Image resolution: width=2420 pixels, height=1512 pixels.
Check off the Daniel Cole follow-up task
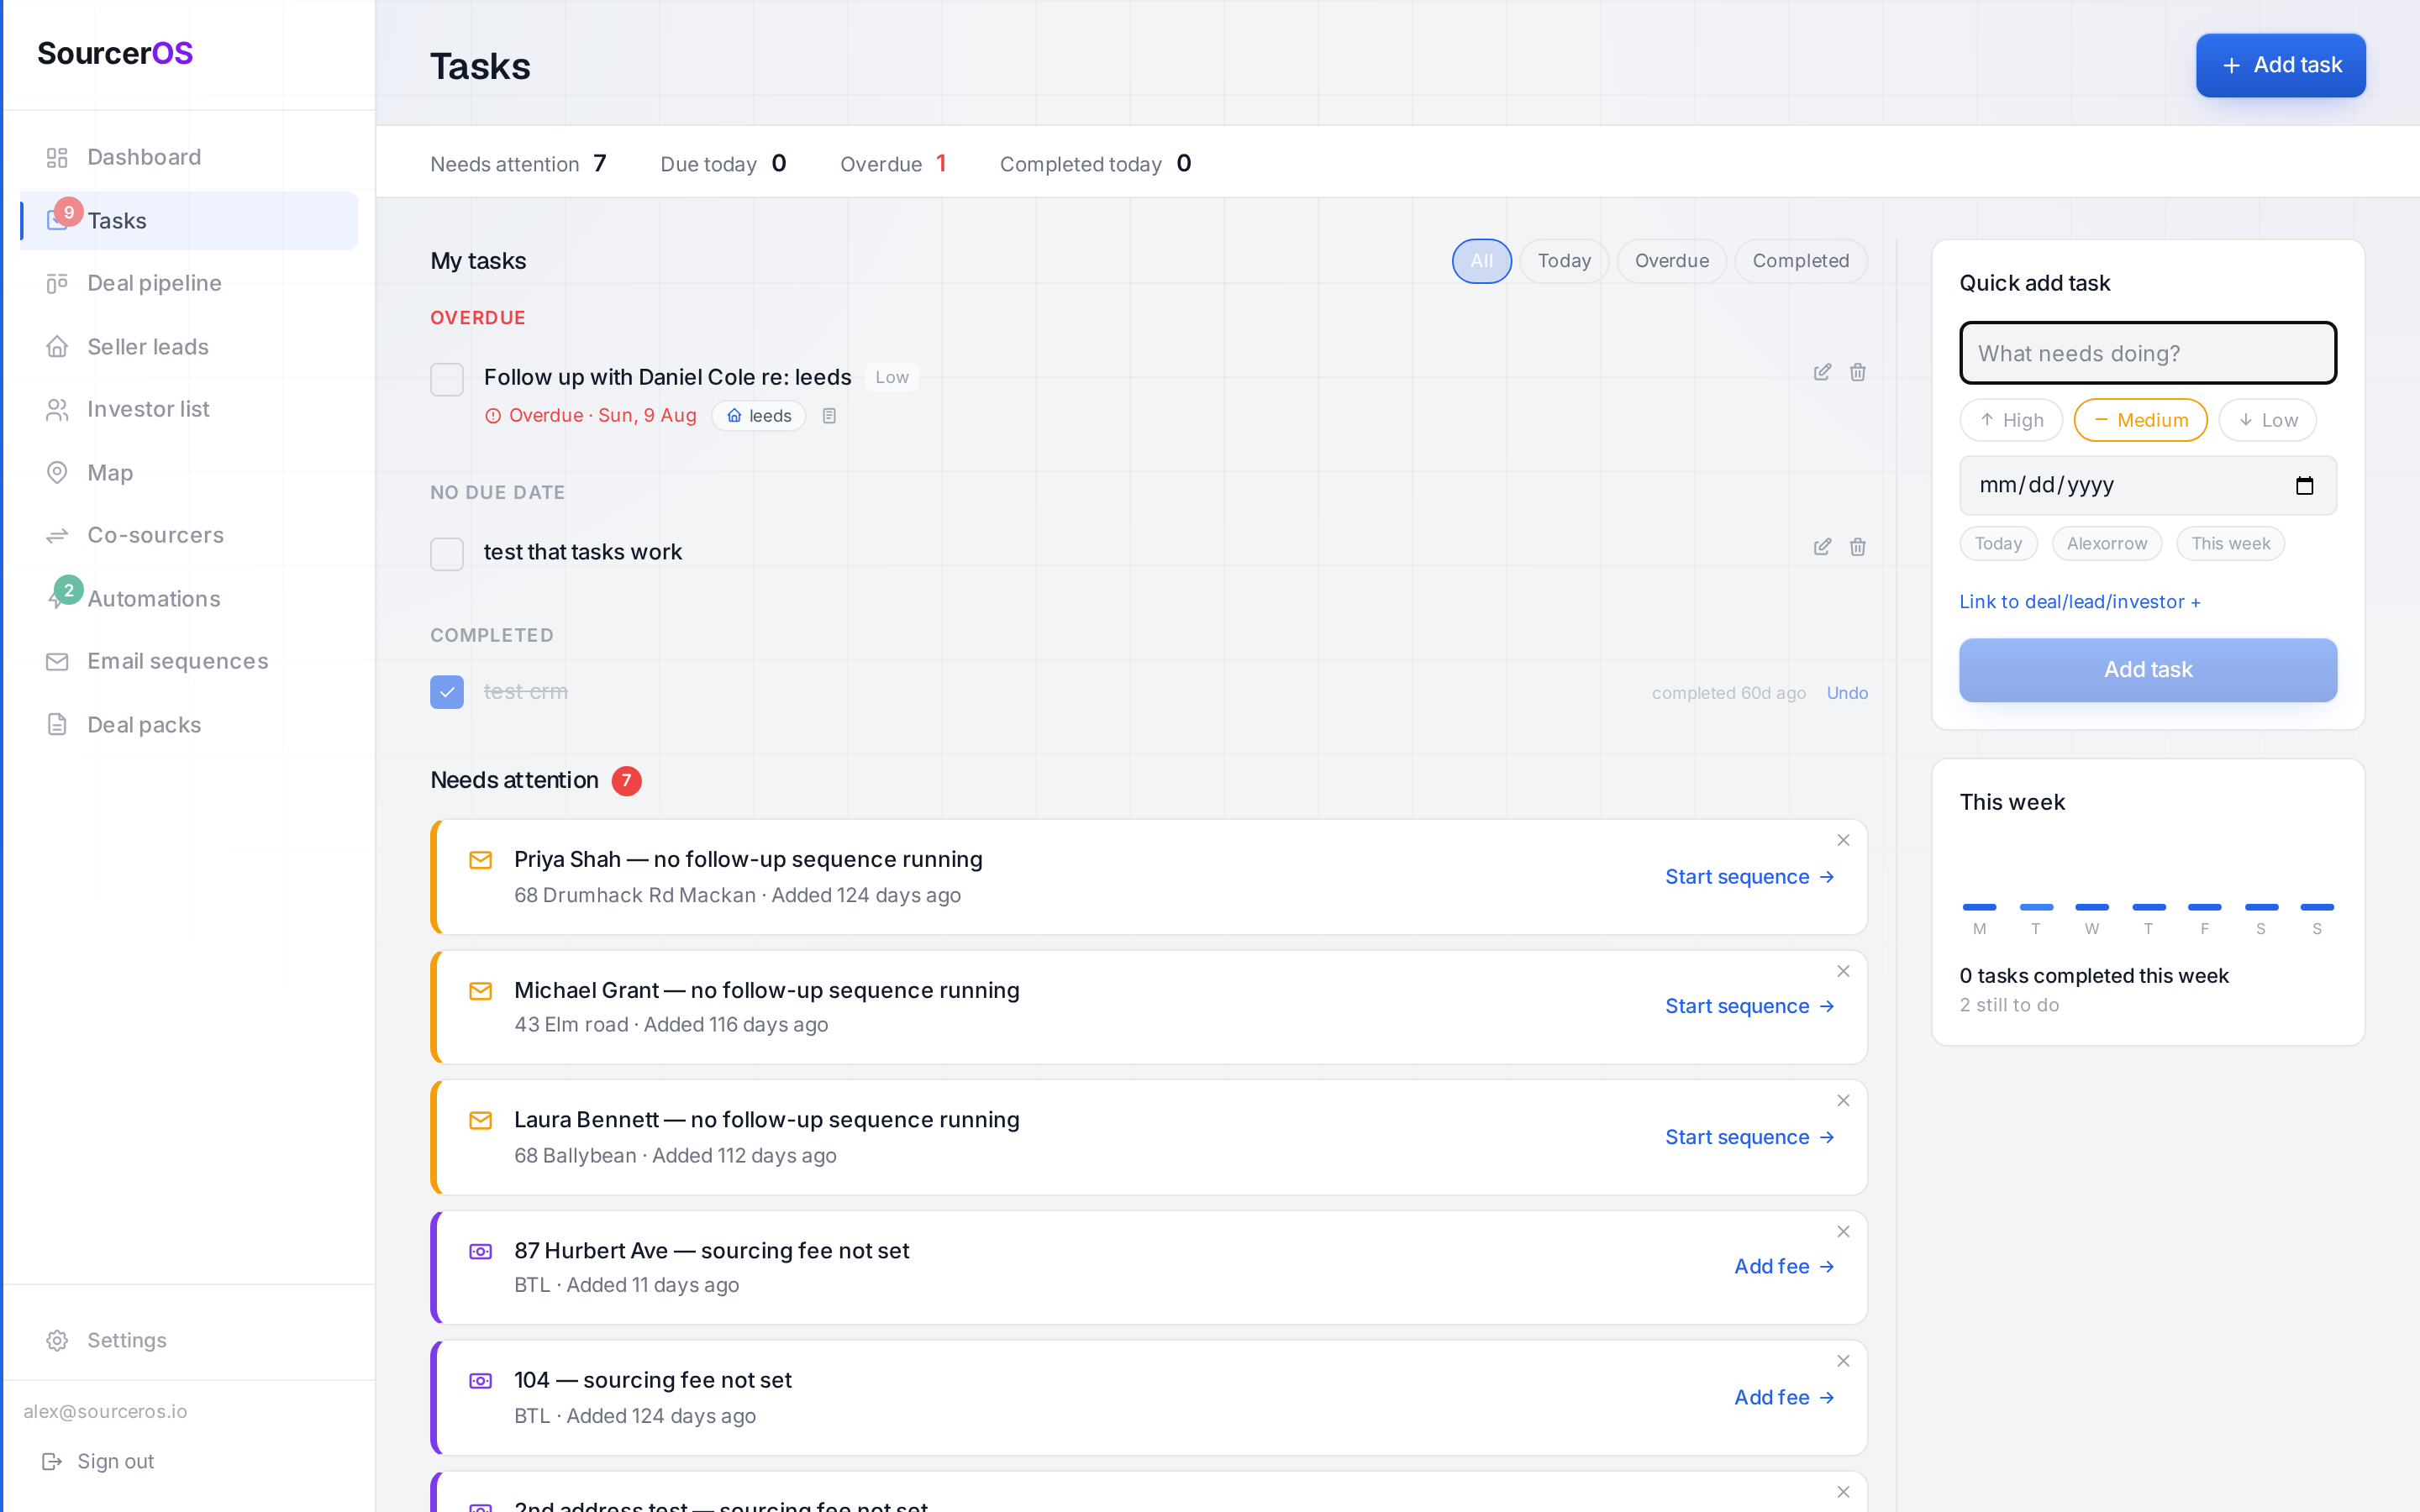coord(447,379)
